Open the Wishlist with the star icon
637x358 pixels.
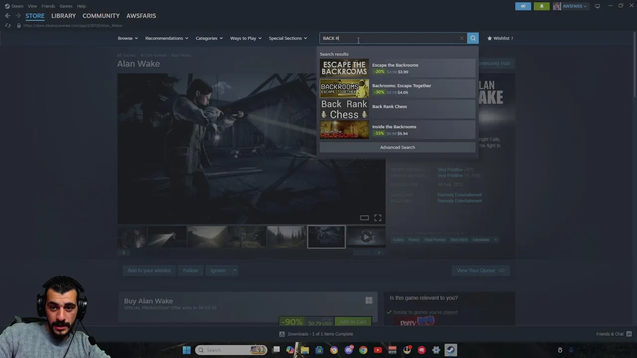coord(500,38)
